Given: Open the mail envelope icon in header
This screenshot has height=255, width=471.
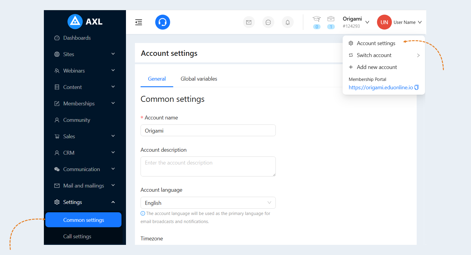Looking at the screenshot, I should [x=249, y=22].
